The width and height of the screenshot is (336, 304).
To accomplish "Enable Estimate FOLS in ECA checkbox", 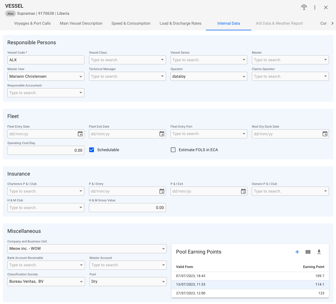I will pyautogui.click(x=173, y=150).
